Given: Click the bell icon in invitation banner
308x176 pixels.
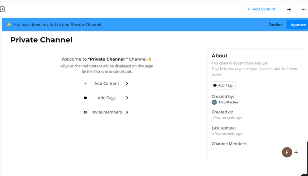Looking at the screenshot, I should pos(9,25).
